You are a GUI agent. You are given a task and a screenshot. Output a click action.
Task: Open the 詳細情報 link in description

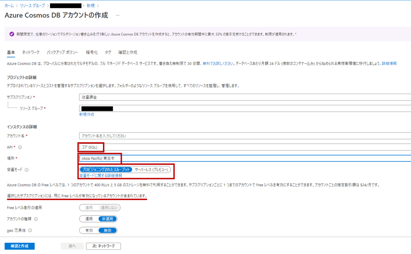(389, 64)
